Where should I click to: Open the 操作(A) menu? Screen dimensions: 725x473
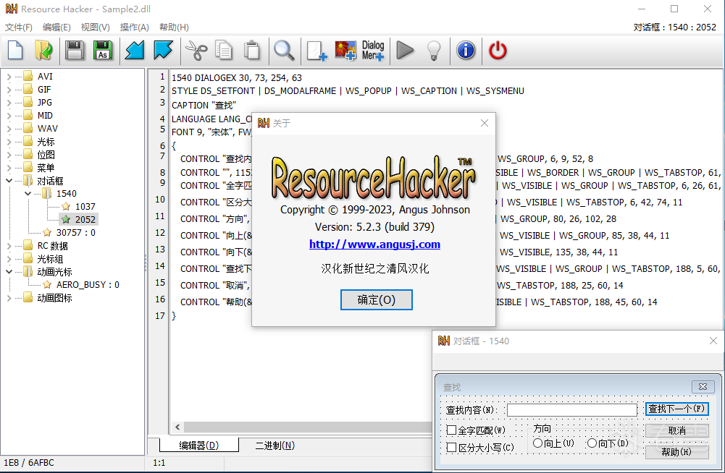pyautogui.click(x=135, y=27)
